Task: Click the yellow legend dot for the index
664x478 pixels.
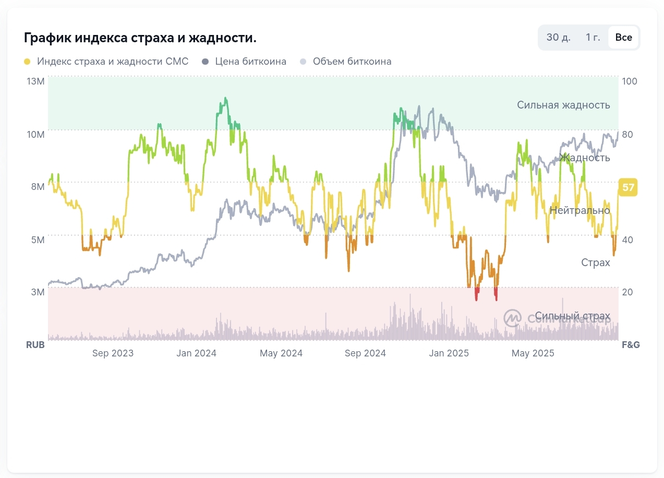Action: point(28,62)
